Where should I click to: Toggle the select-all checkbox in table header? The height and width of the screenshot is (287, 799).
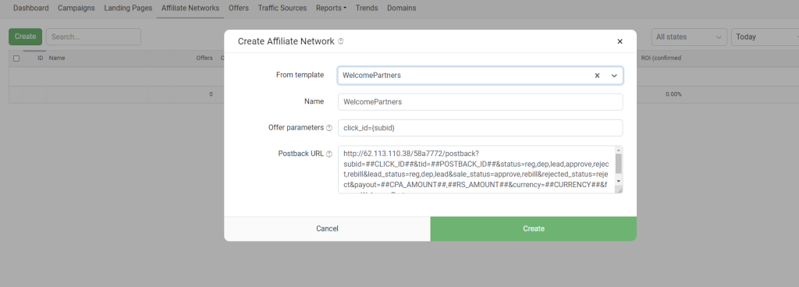click(16, 58)
